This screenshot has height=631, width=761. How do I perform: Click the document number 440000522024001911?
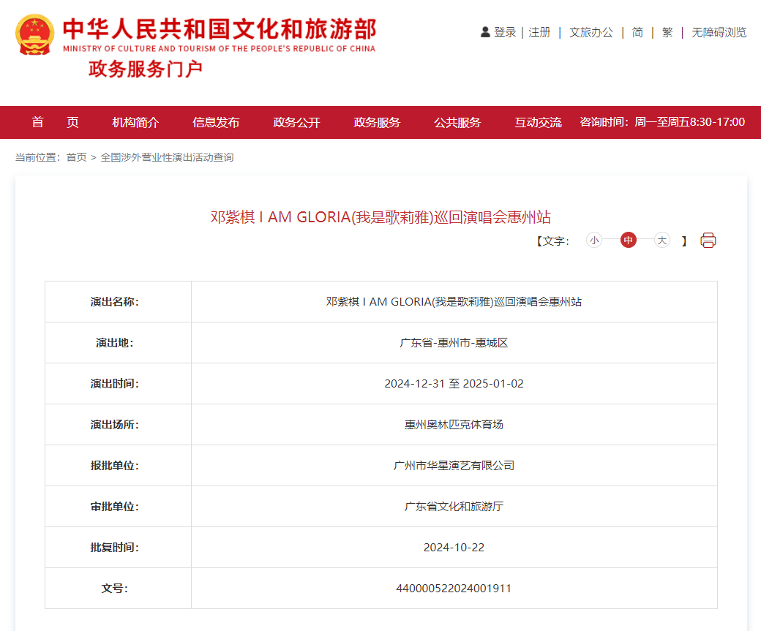click(x=454, y=589)
